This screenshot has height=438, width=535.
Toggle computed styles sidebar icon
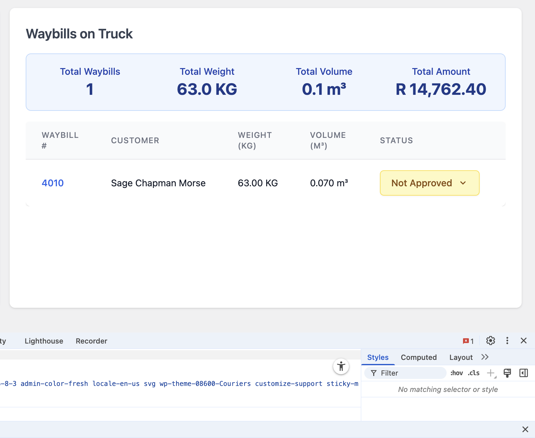point(524,373)
